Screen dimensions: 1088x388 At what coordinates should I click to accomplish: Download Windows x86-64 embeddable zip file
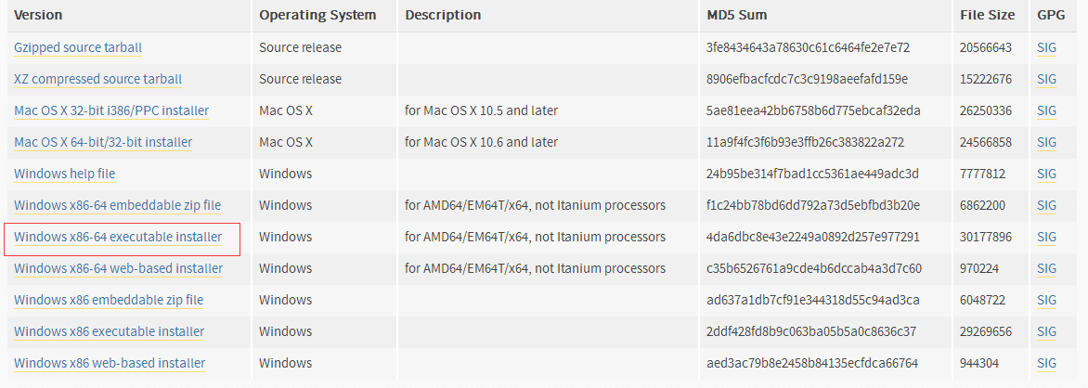117,205
